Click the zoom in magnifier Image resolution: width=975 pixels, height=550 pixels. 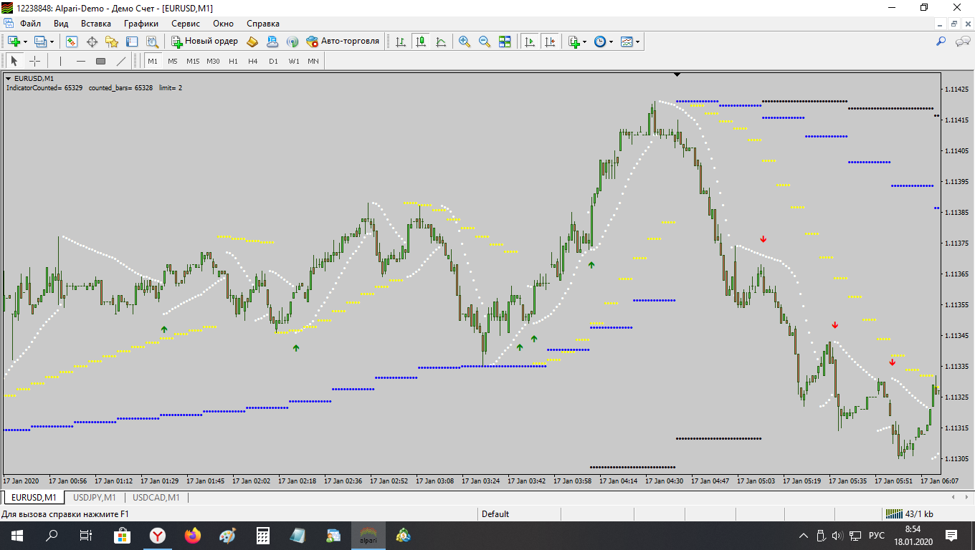click(465, 42)
